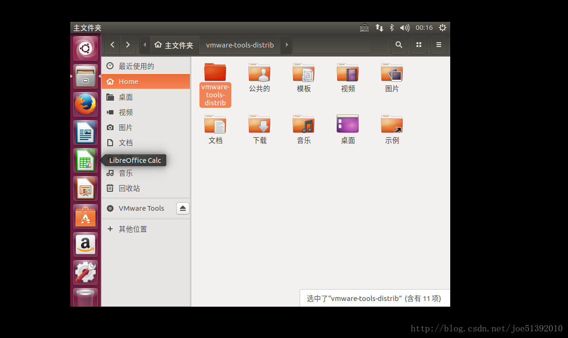Open the sound volume indicator
Viewport: 568px width, 338px height.
pyautogui.click(x=405, y=28)
